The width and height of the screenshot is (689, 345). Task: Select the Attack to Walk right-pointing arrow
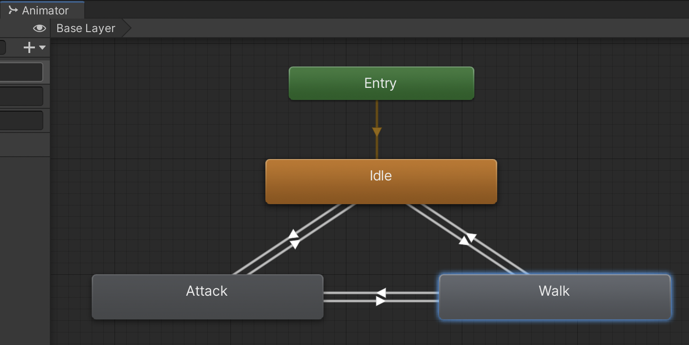381,301
